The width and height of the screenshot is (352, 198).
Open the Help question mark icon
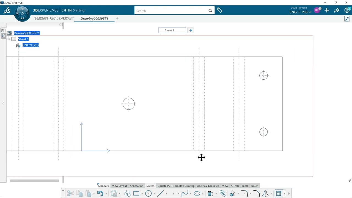click(x=347, y=10)
